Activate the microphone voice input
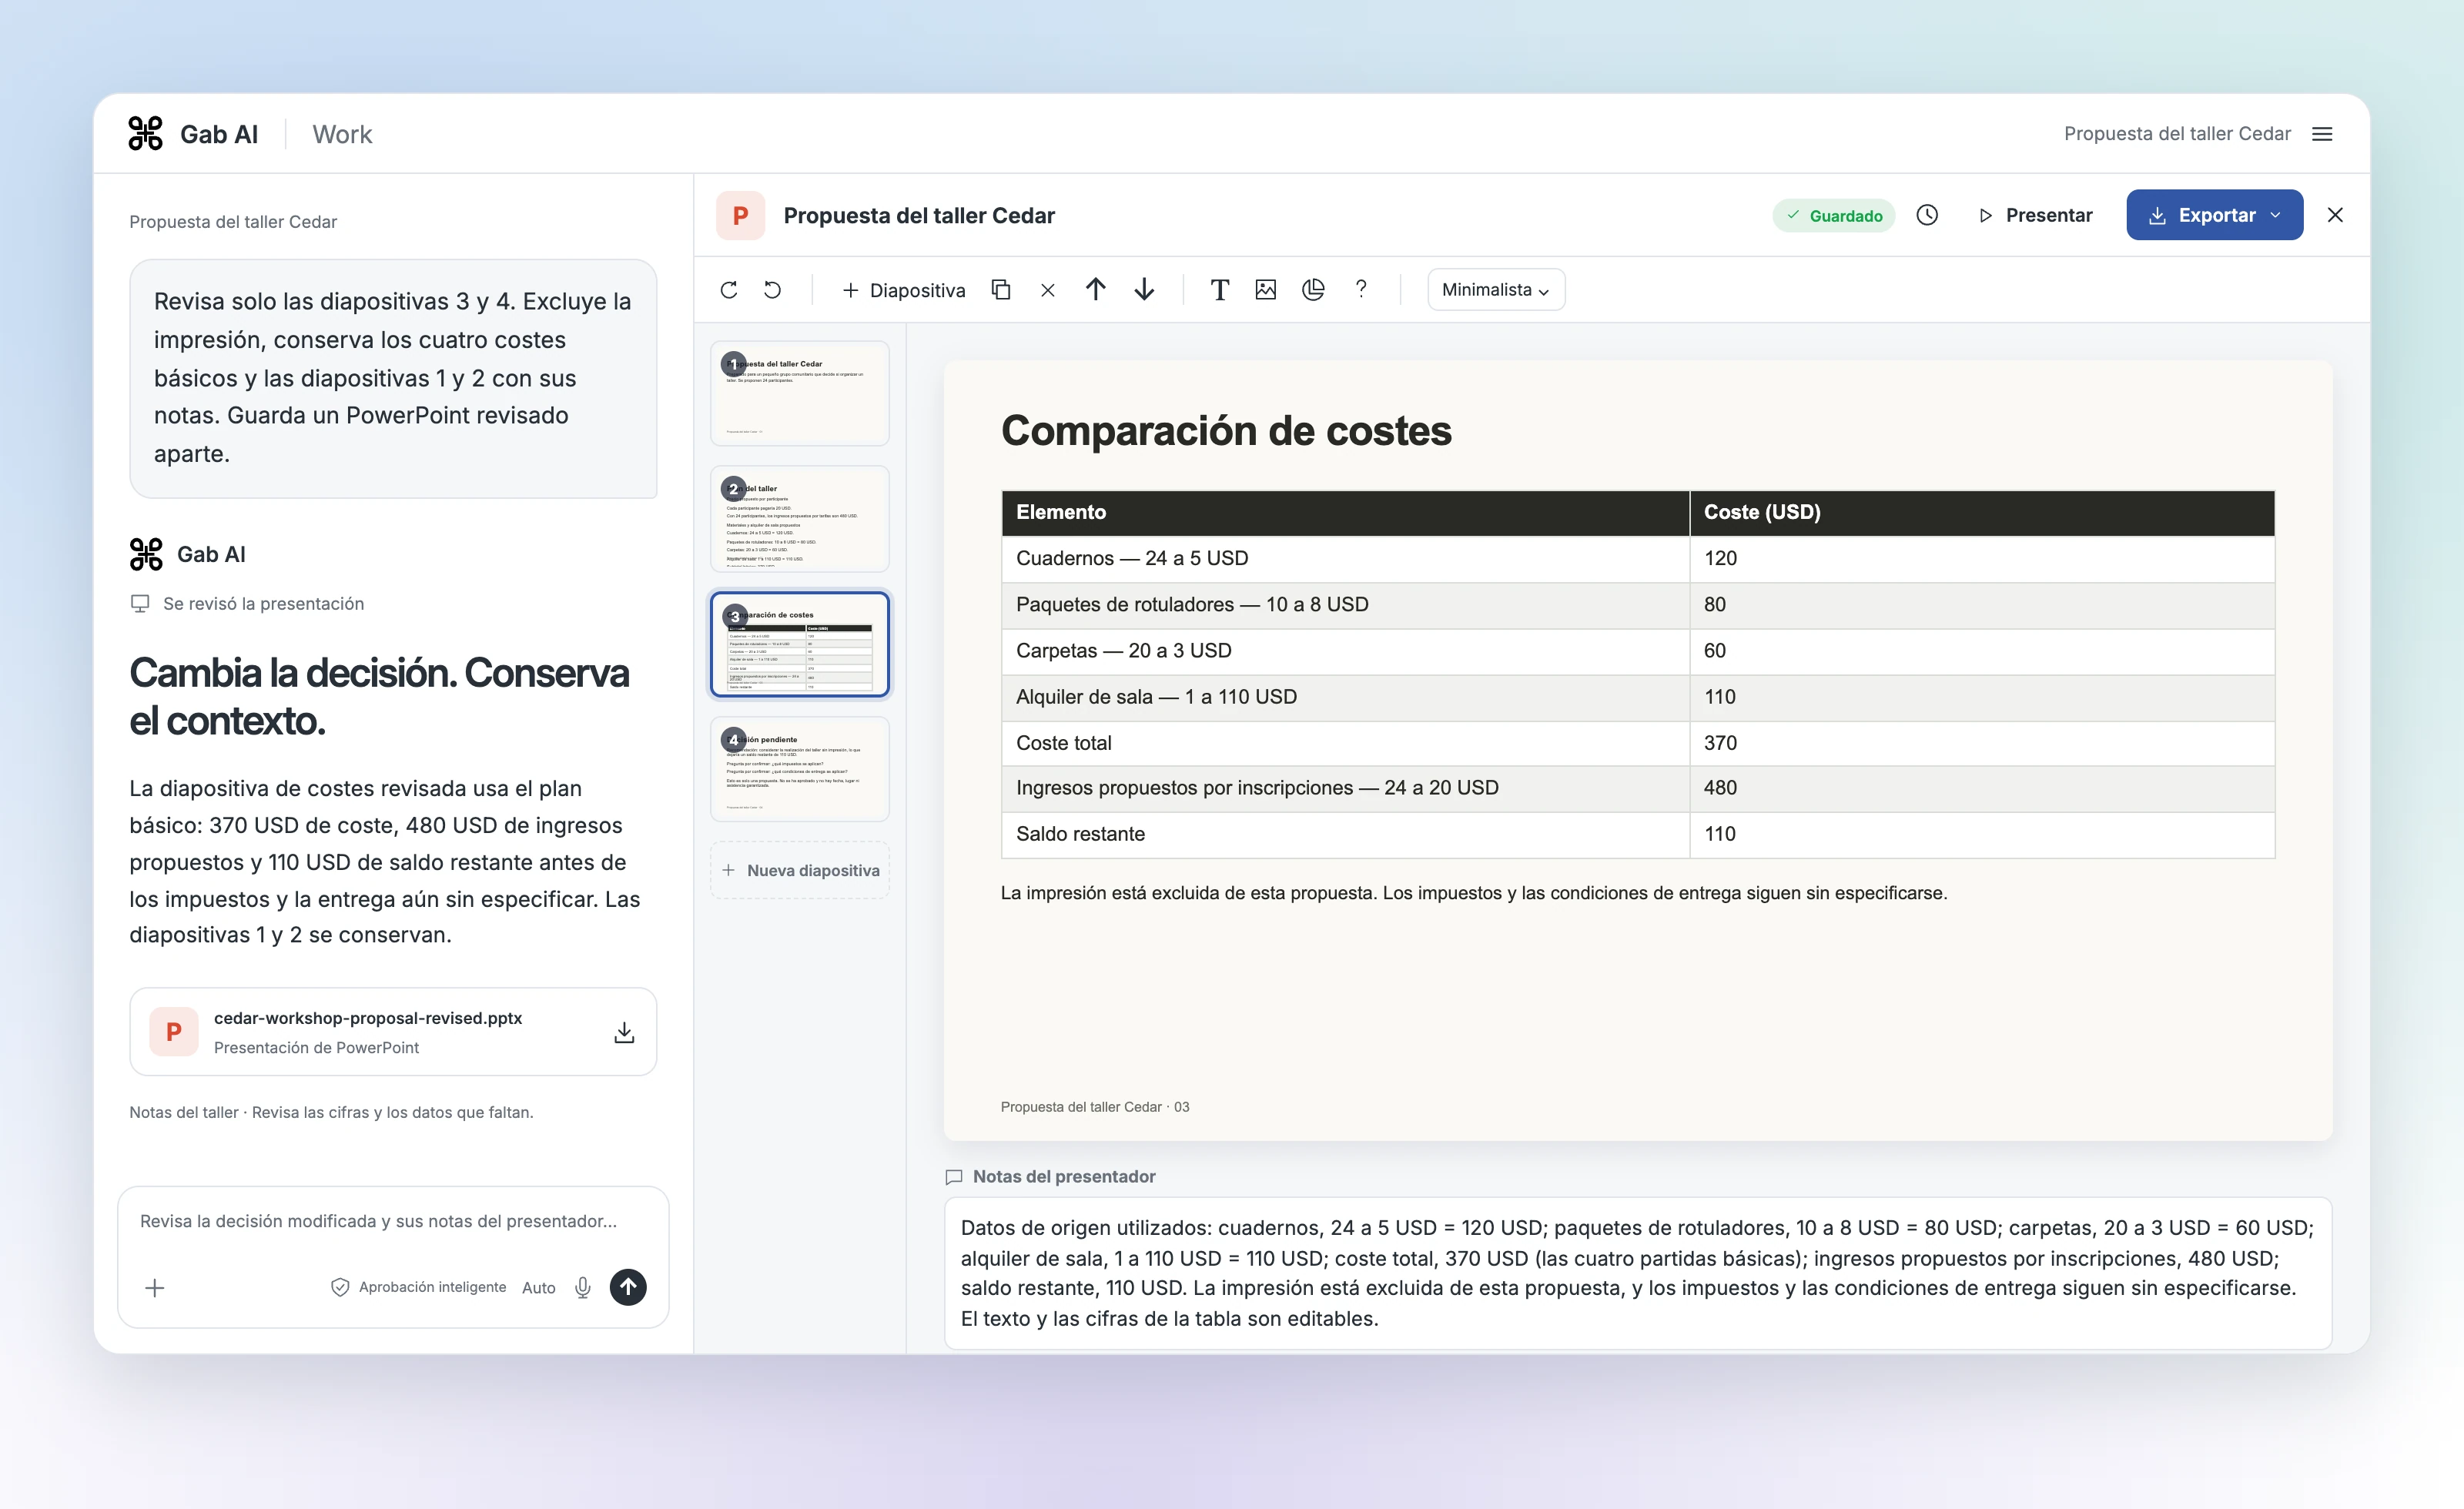 pos(583,1288)
